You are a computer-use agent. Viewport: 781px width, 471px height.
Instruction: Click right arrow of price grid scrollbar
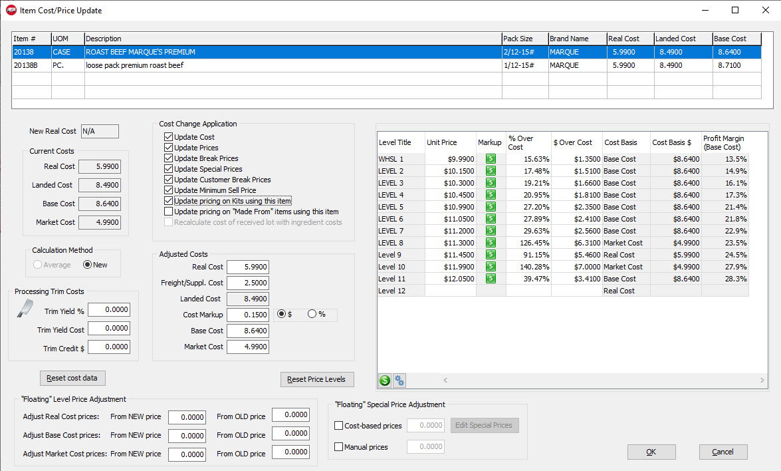pos(762,381)
